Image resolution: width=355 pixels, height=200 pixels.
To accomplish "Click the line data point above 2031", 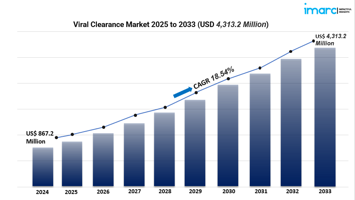I will click(x=260, y=68).
